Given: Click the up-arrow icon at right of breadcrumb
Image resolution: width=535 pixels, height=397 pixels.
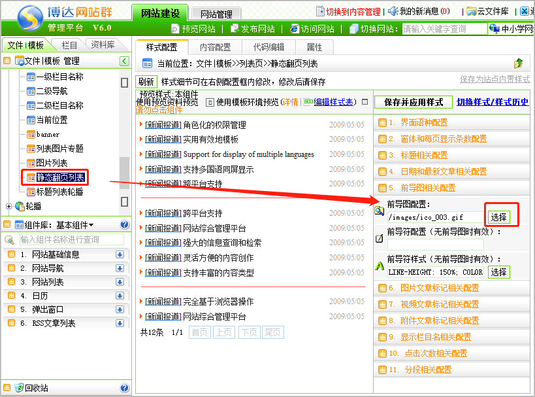Looking at the screenshot, I should [x=518, y=63].
